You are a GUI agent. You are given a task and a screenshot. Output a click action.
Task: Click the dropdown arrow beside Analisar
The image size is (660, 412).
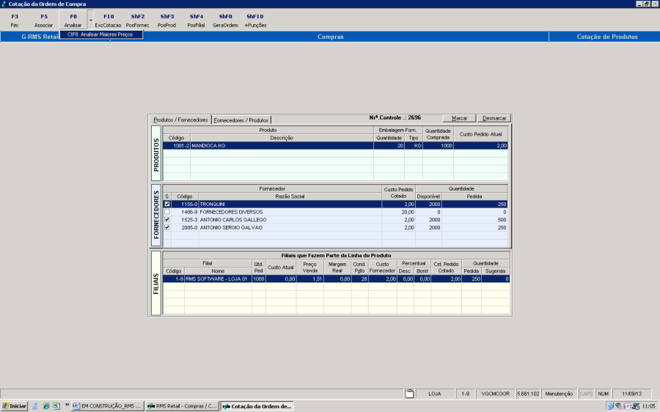pos(91,20)
